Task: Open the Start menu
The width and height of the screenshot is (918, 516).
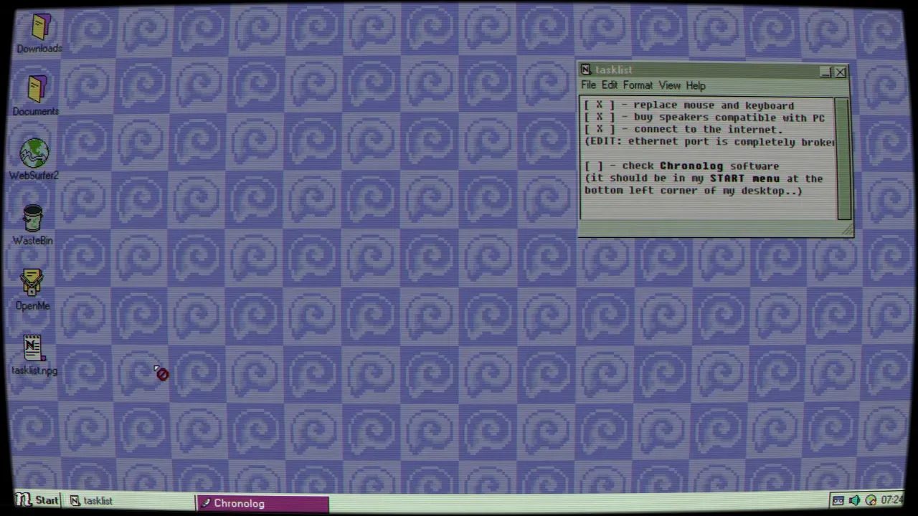Action: click(x=37, y=500)
